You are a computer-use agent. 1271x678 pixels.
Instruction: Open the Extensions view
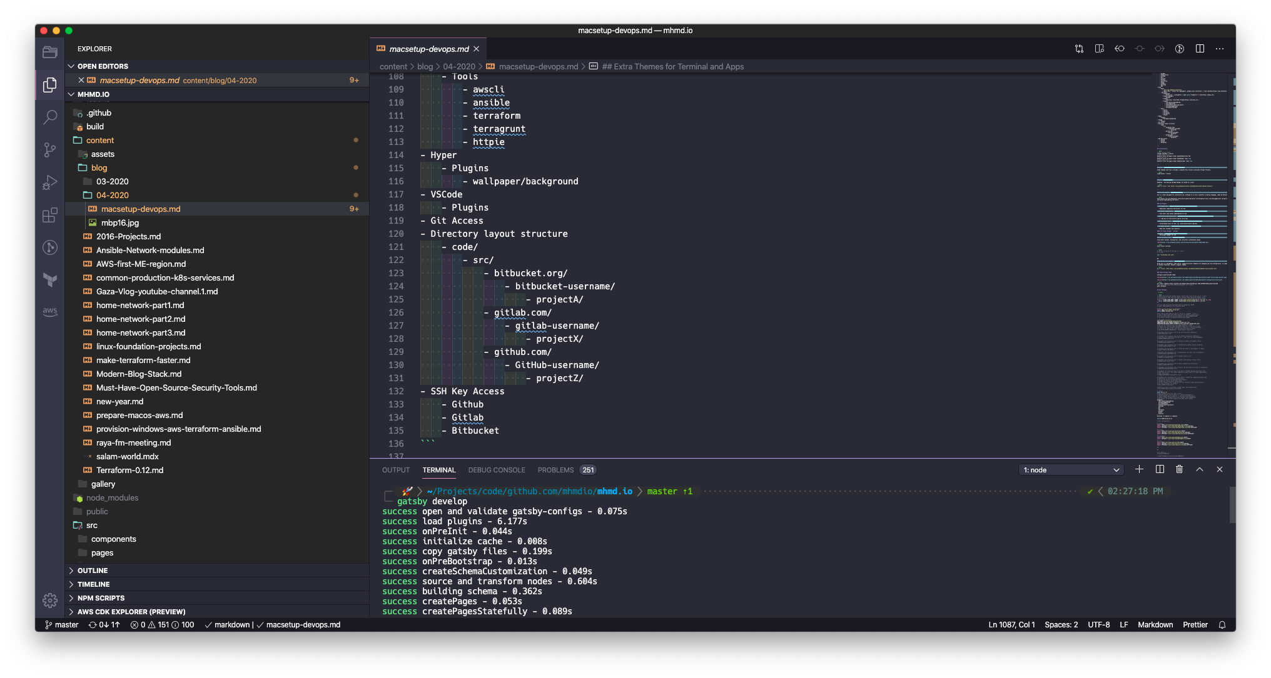tap(50, 216)
